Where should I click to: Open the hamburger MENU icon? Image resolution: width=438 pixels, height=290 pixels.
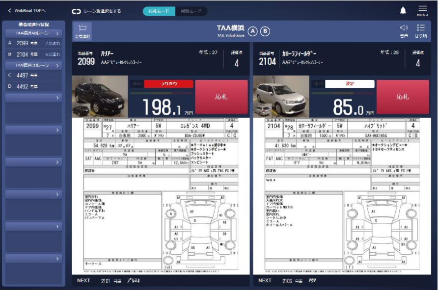[x=422, y=10]
